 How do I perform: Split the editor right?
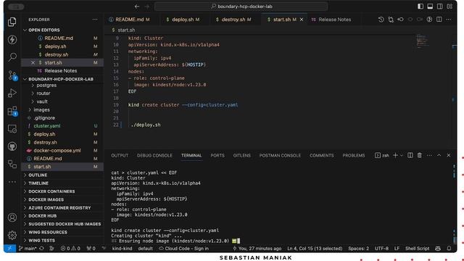tap(439, 20)
